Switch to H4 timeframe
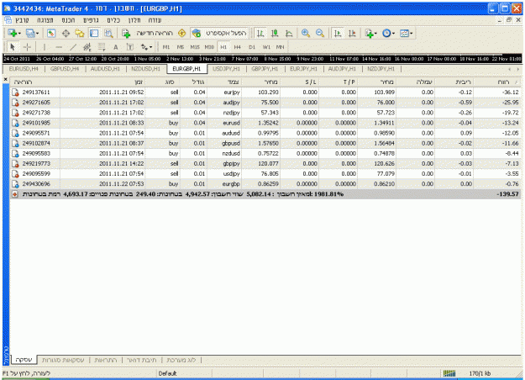 [238, 47]
